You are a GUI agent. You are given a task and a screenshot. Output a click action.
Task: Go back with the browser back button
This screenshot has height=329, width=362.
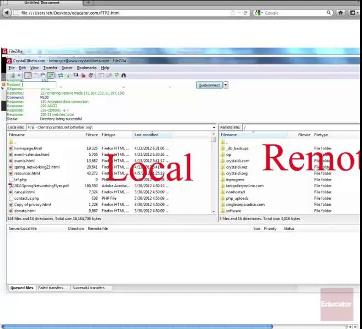coord(7,13)
